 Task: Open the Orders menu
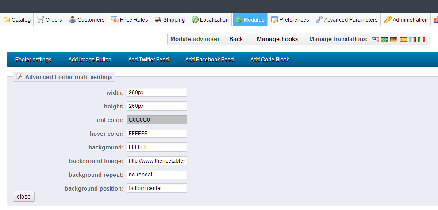50,19
